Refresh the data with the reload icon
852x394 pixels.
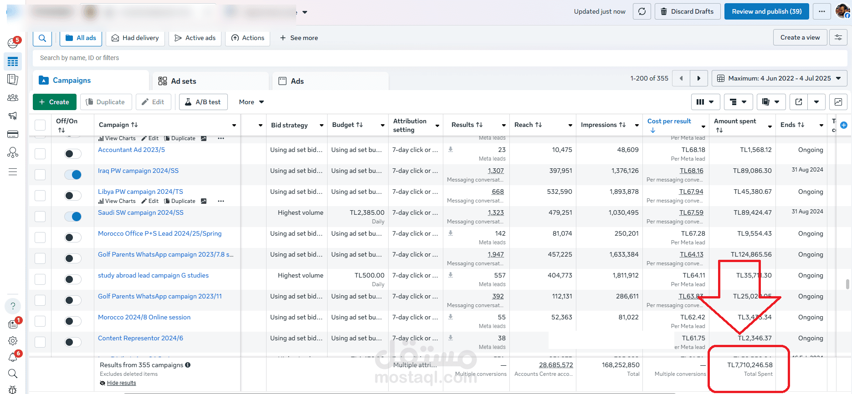[642, 11]
